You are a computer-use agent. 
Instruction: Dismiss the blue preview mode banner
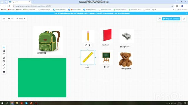pyautogui.click(x=186, y=13)
